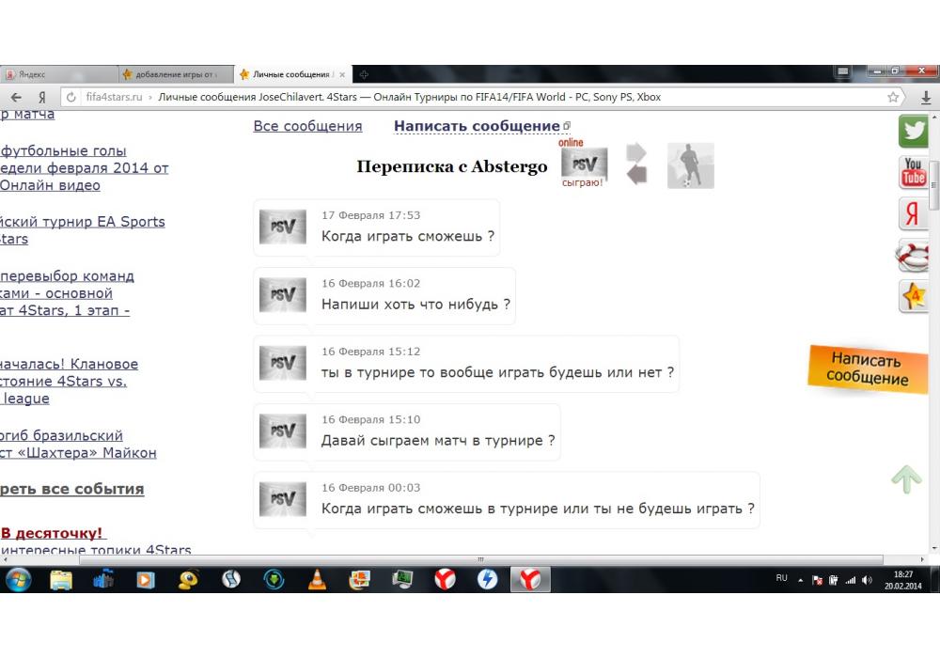
Task: Open the red 'В десяточку!' link
Action: [x=52, y=533]
